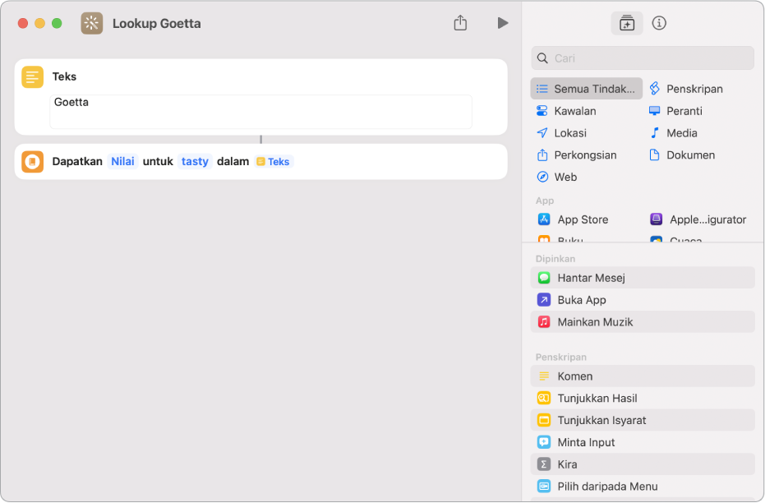The width and height of the screenshot is (765, 503).
Task: Focus the Cari search field
Action: pyautogui.click(x=642, y=58)
